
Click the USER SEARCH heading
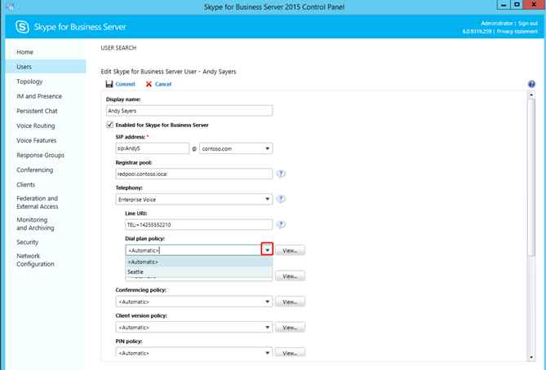(118, 48)
